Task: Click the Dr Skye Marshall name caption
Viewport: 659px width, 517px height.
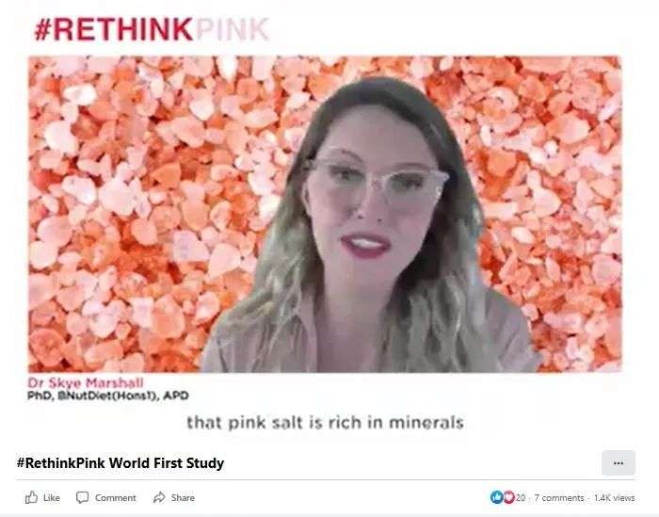Action: pyautogui.click(x=86, y=382)
